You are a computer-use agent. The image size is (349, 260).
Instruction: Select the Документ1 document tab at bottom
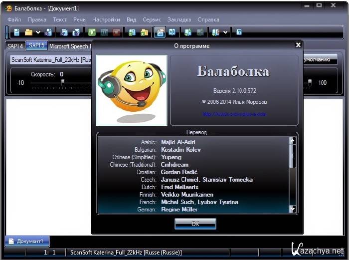tap(27, 241)
